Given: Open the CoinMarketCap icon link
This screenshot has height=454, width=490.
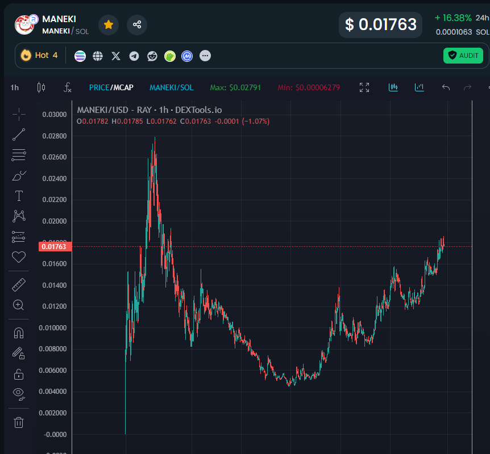Looking at the screenshot, I should pyautogui.click(x=187, y=56).
